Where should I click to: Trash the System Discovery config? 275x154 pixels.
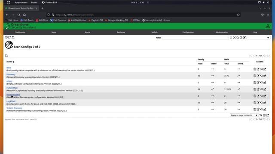point(255,110)
